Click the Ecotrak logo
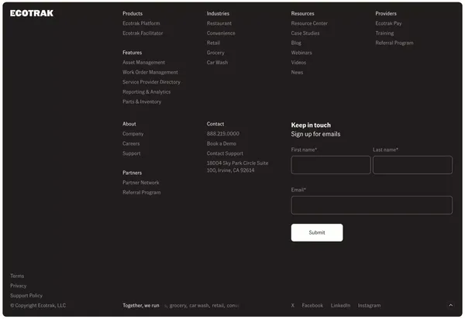This screenshot has height=319, width=465. (32, 13)
